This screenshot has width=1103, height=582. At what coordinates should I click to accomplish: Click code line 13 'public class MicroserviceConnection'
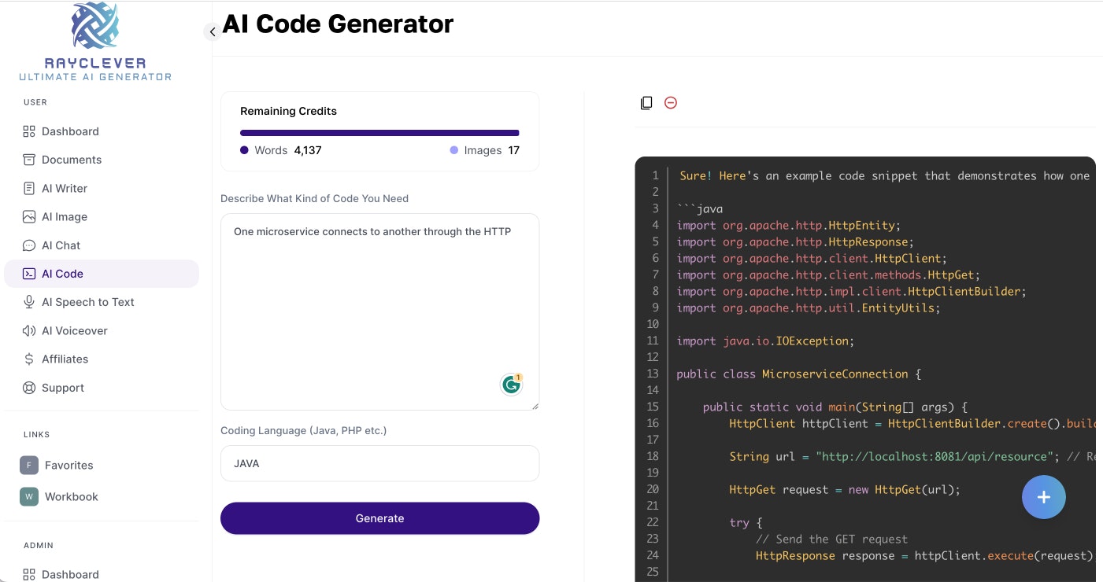(798, 374)
